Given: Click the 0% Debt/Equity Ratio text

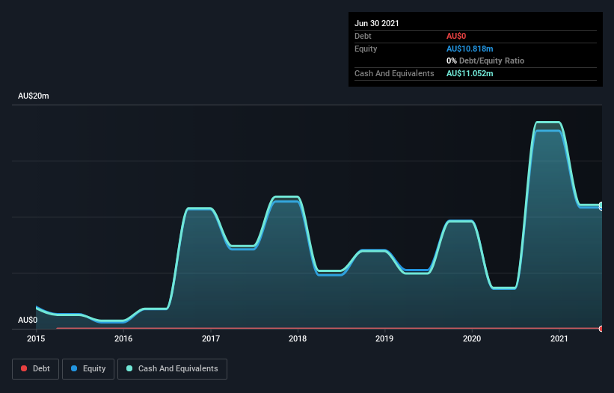Looking at the screenshot, I should (485, 61).
